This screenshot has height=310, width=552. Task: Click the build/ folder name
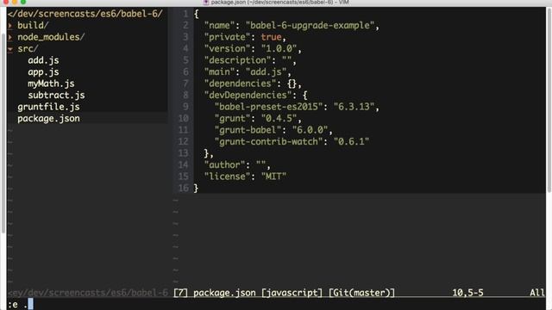33,25
